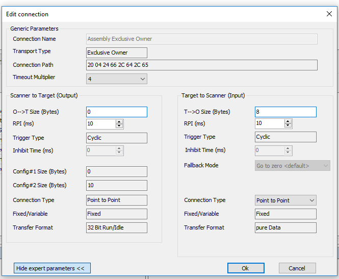Image resolution: width=339 pixels, height=279 pixels.
Task: Click the T-->O Size (Bytes) field
Action: (285, 112)
